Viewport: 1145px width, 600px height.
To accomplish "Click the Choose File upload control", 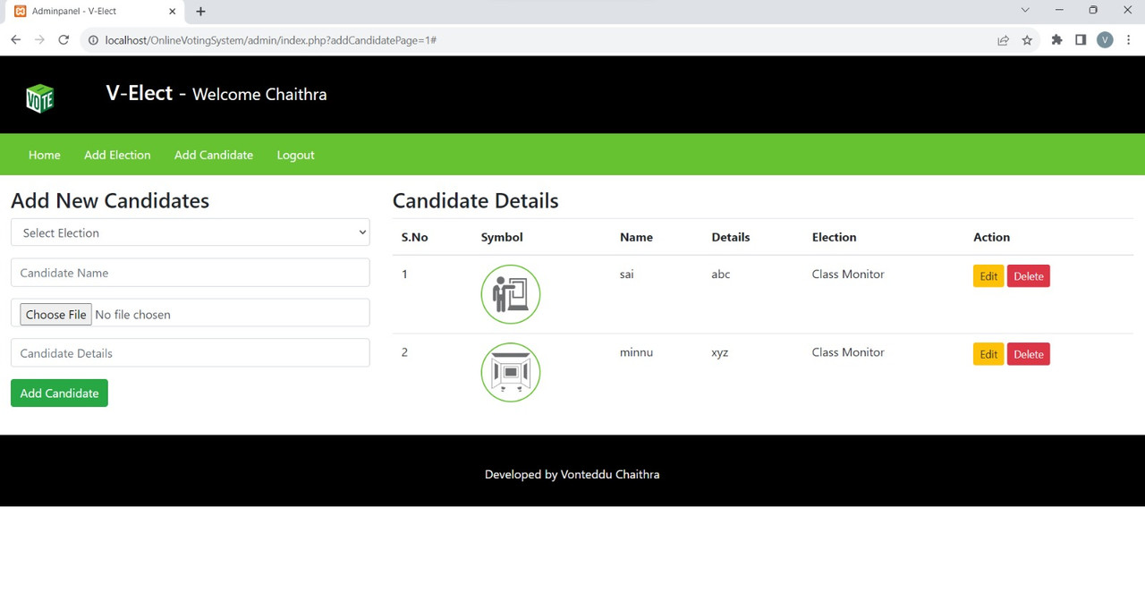I will (55, 314).
